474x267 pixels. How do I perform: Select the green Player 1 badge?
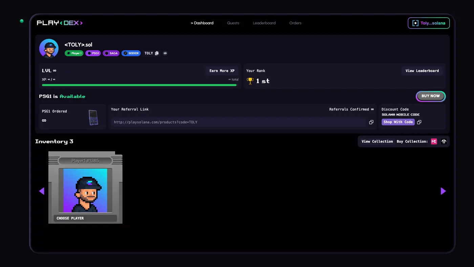click(74, 53)
